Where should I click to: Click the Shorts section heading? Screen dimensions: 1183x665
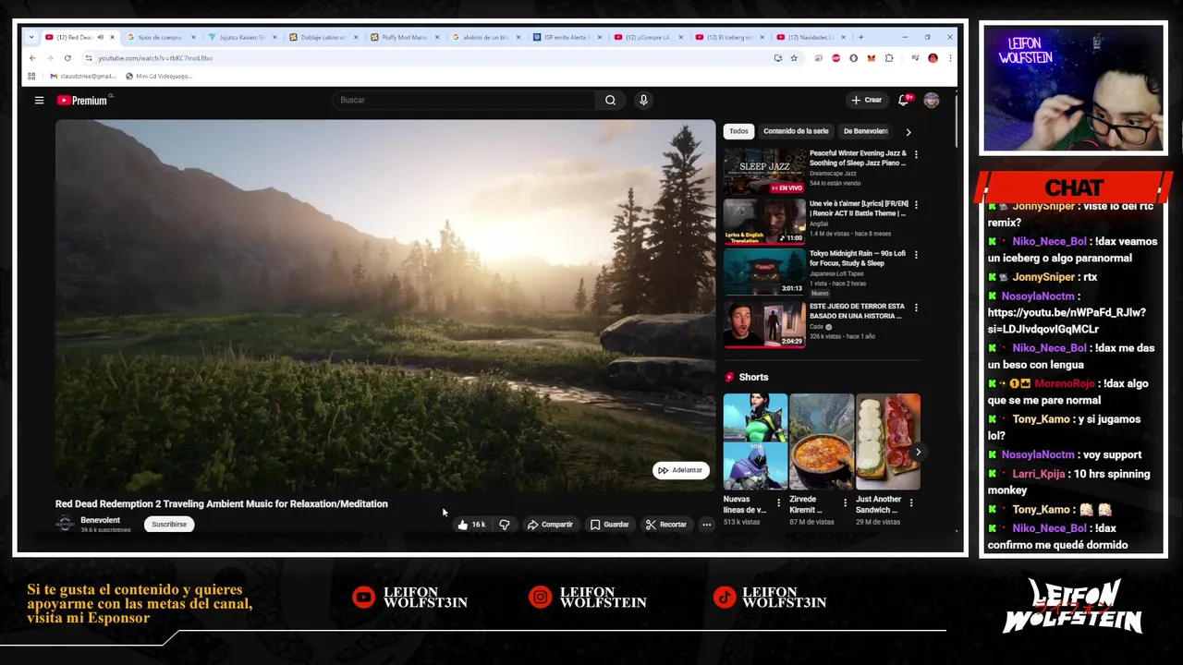pyautogui.click(x=753, y=377)
